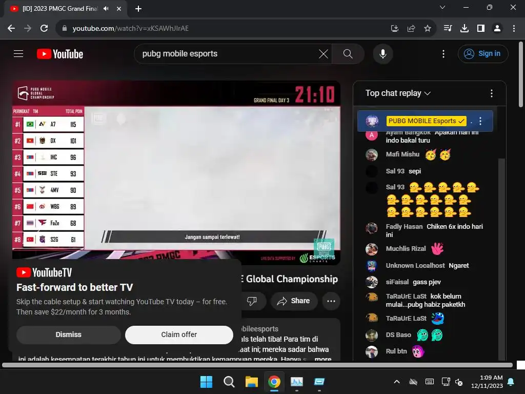Go to the YouTube home logo
The width and height of the screenshot is (525, 394).
[60, 54]
